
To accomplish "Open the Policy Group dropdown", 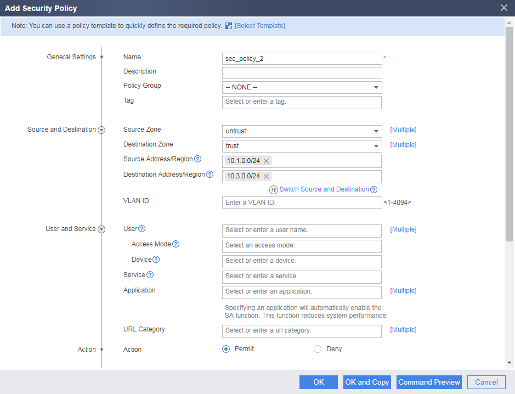I will pos(302,87).
